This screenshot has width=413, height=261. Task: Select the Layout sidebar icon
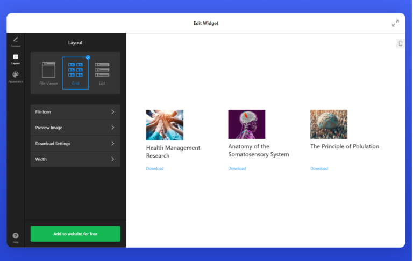pyautogui.click(x=15, y=58)
